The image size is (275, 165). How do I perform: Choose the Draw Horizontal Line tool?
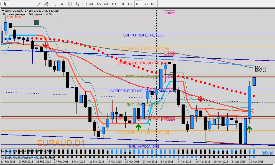point(31,4)
